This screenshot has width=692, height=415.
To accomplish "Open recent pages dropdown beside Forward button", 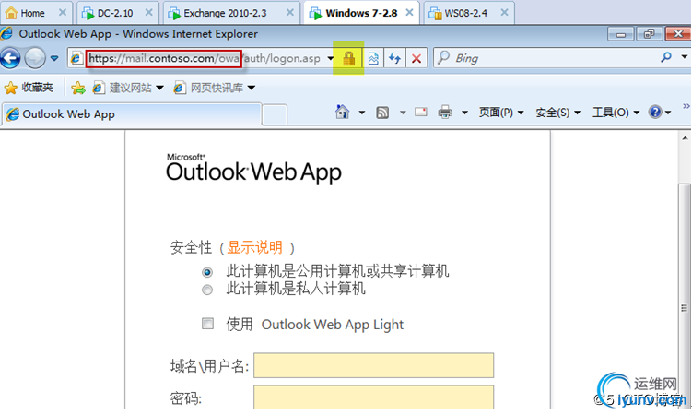I will [54, 58].
